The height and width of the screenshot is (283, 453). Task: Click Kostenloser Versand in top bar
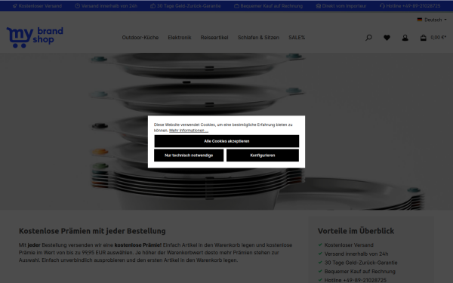coord(40,6)
